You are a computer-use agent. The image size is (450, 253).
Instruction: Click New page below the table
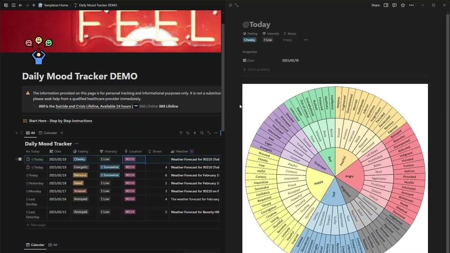tap(38, 225)
